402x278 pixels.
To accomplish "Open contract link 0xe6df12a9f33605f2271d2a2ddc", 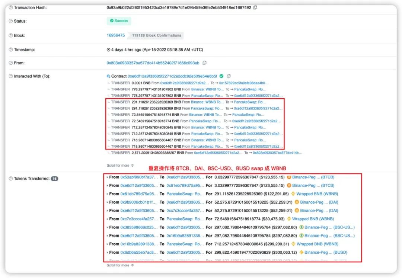I will point(172,76).
